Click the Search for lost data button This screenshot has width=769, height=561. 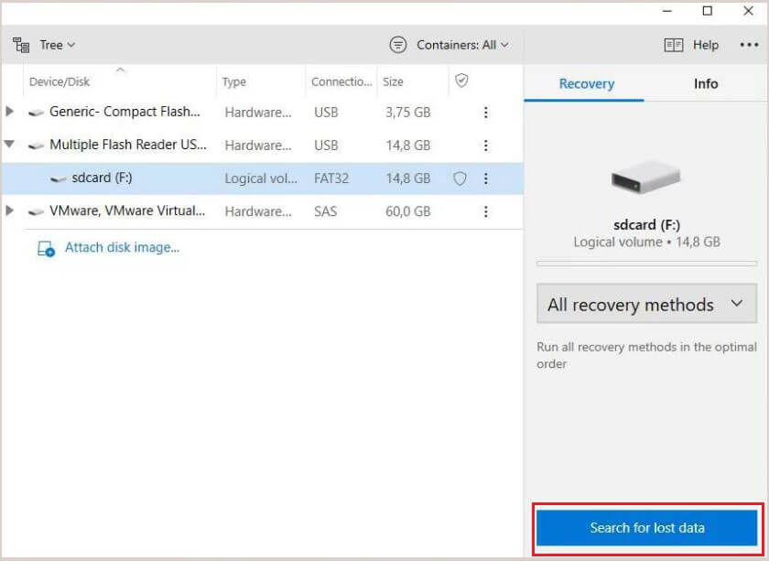point(646,528)
